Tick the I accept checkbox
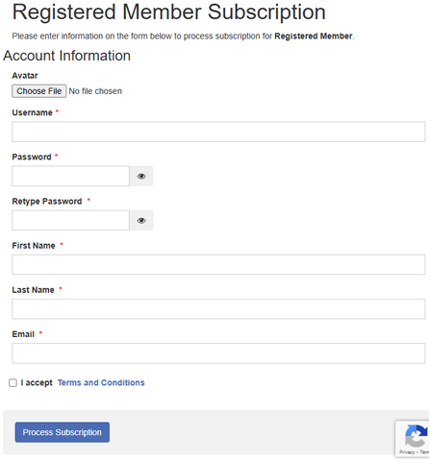The height and width of the screenshot is (461, 429). (x=13, y=383)
